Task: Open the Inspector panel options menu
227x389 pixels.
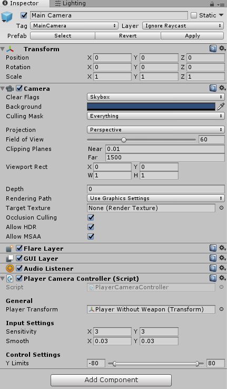Action: (221, 4)
